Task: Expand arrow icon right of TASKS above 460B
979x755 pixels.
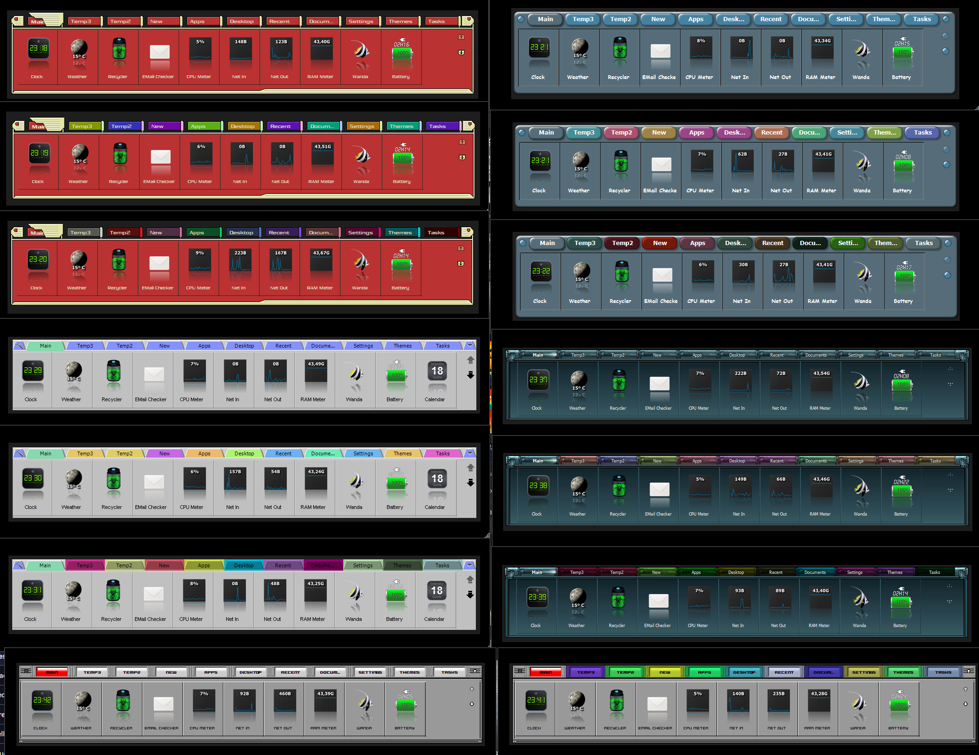Action: point(474,671)
